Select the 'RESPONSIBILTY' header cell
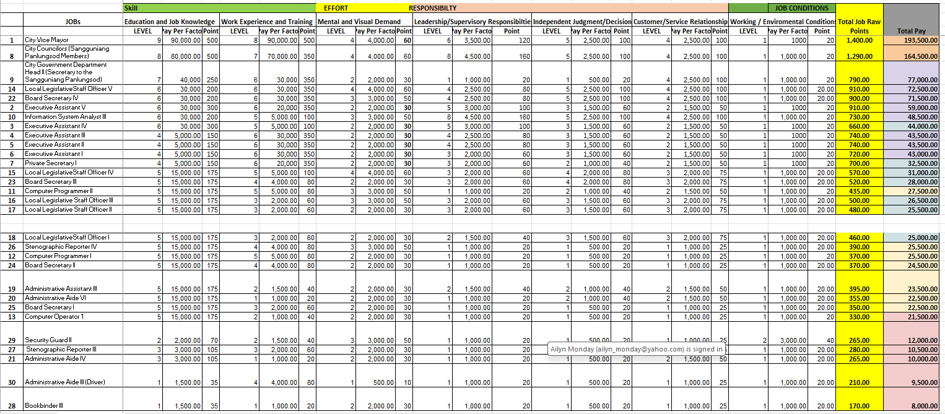 [568, 8]
